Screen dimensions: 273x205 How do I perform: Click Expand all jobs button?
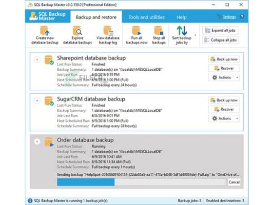220,30
